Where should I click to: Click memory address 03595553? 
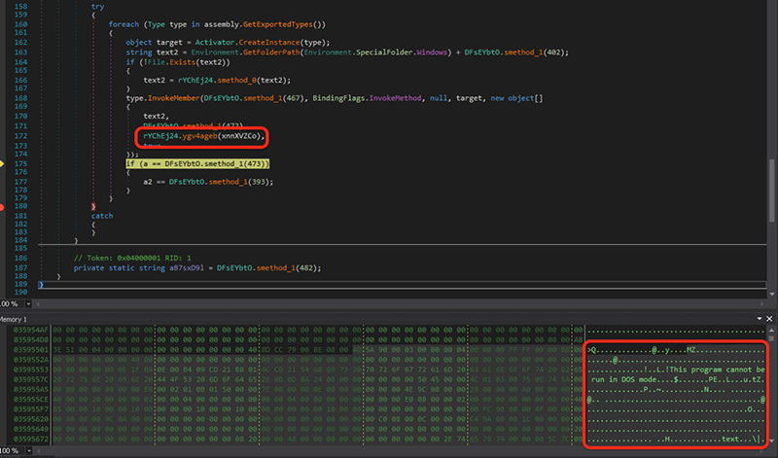(x=31, y=370)
